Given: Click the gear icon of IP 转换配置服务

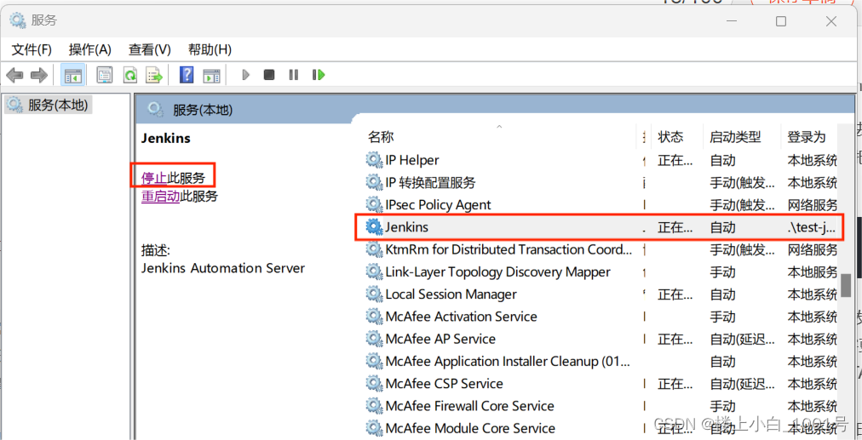Looking at the screenshot, I should tap(374, 182).
